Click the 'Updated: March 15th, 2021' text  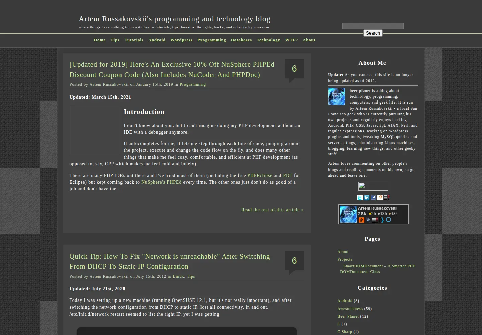click(100, 97)
